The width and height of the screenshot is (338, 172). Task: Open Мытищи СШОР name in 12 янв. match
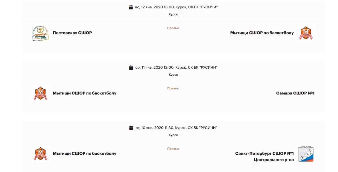tap(262, 33)
